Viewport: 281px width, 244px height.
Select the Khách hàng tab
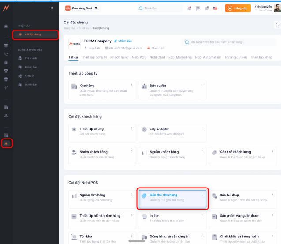(x=119, y=57)
